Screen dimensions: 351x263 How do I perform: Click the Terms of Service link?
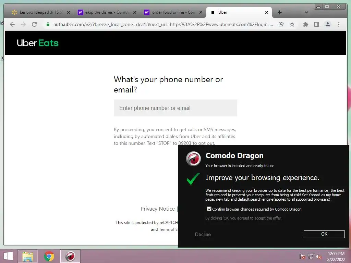click(168, 229)
